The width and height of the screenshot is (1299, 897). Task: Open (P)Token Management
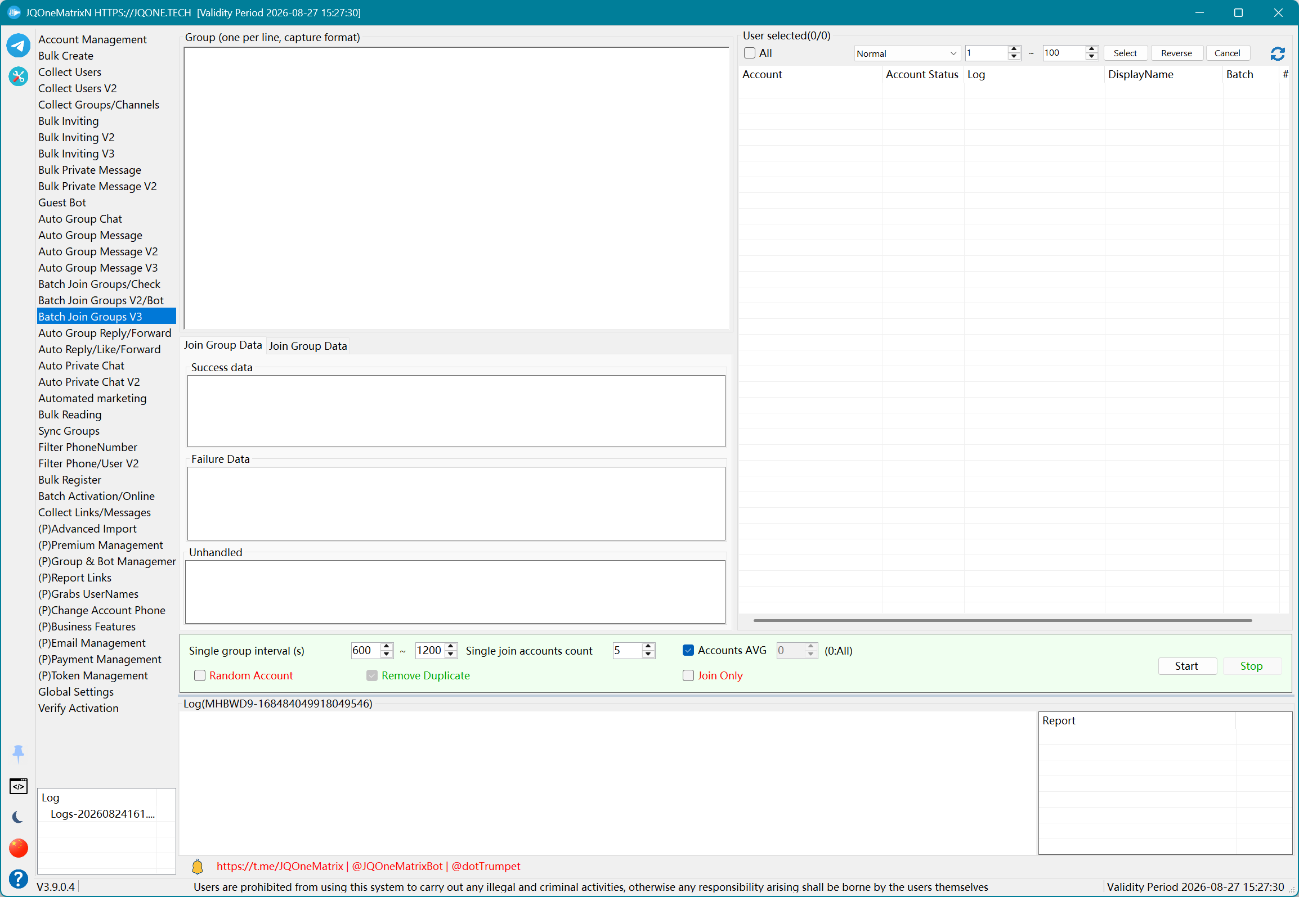click(x=93, y=675)
